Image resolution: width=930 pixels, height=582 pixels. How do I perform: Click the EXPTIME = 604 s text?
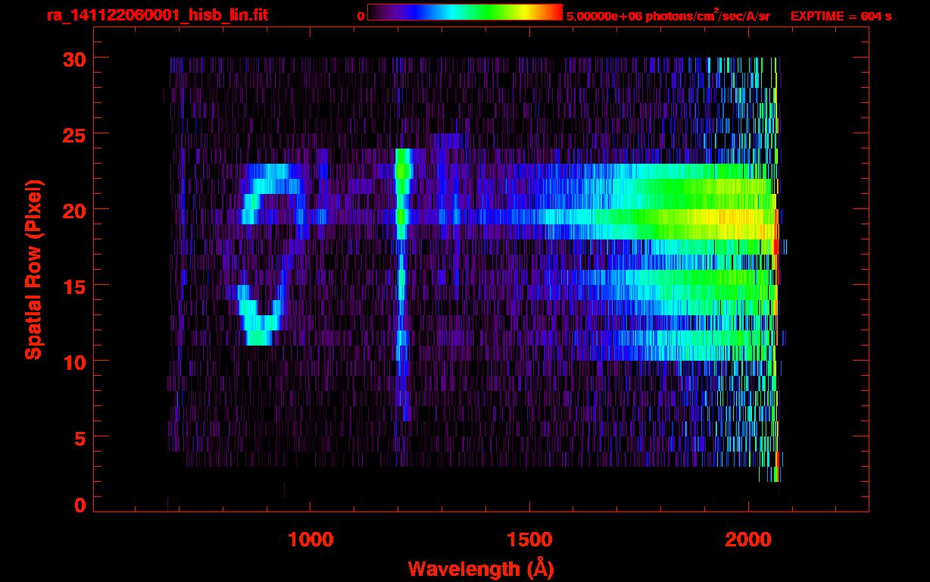841,16
